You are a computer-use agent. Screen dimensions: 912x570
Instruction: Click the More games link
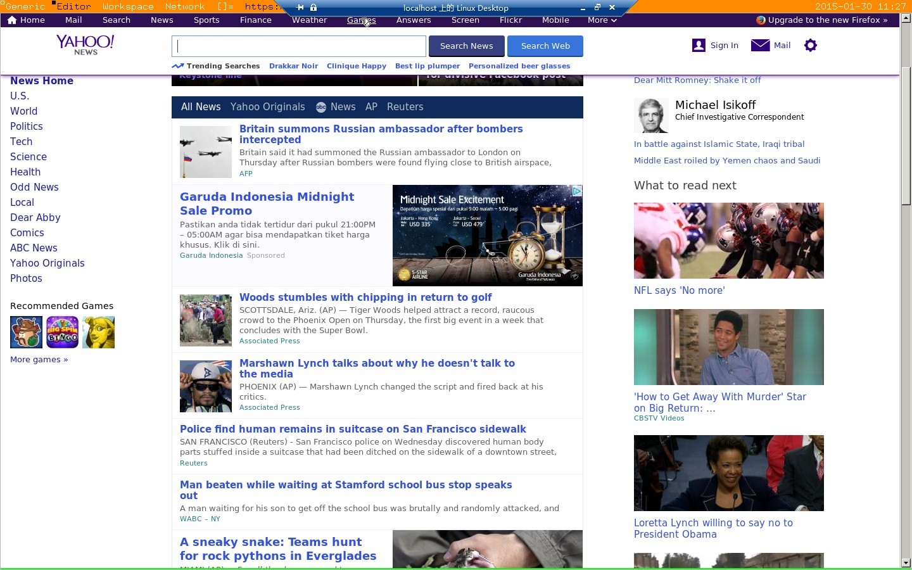pos(39,360)
